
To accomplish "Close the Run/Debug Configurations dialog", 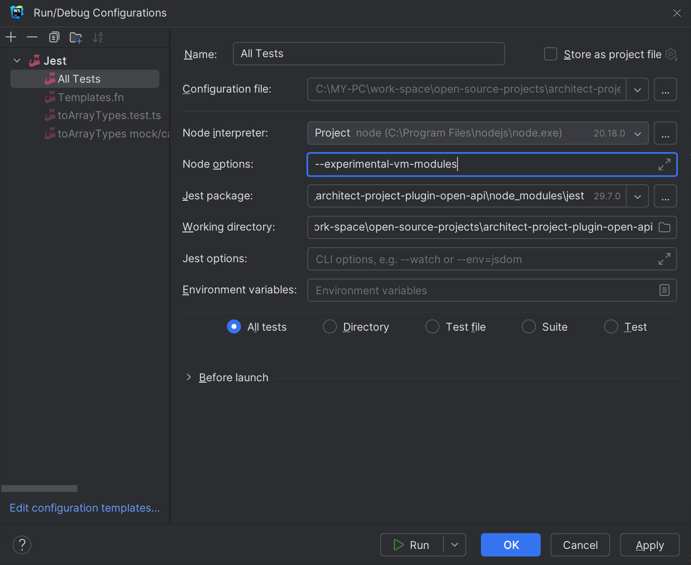I will [677, 13].
